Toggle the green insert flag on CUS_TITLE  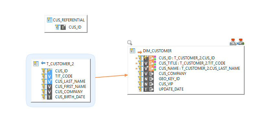[x=155, y=65]
